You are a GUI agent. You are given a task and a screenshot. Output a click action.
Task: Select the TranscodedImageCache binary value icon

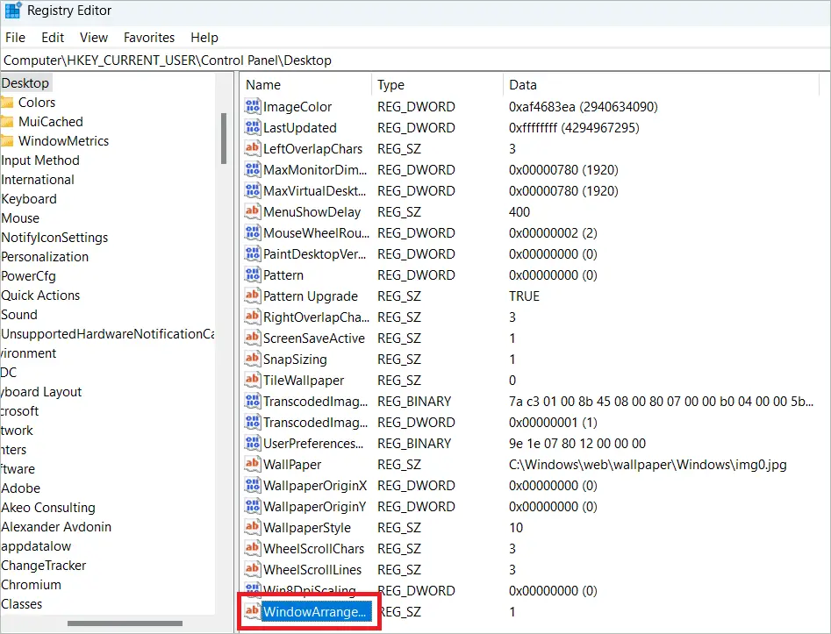click(x=253, y=402)
